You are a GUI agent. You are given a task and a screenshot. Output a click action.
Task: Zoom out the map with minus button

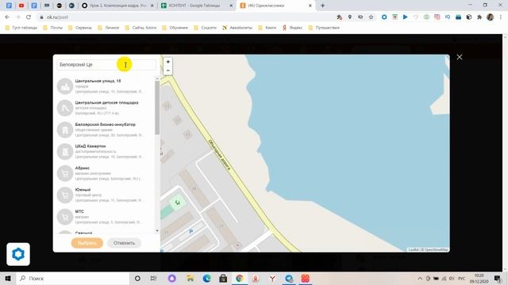(x=167, y=70)
